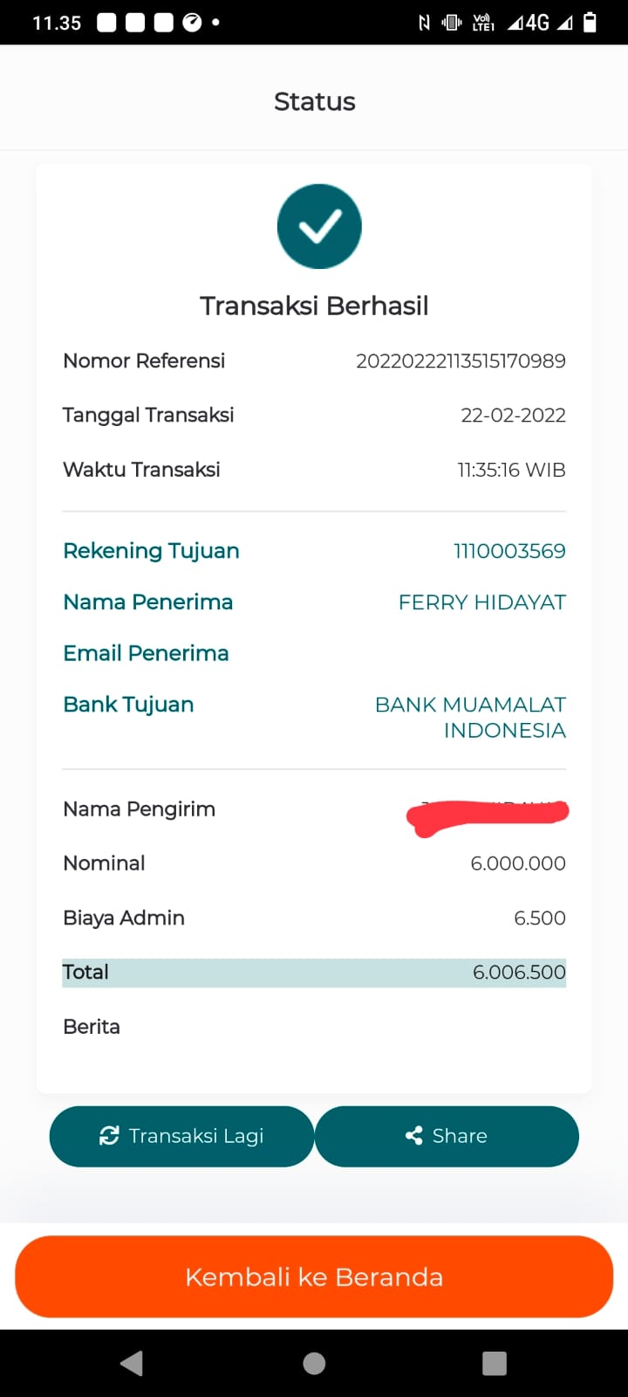Screen dimensions: 628x1397
Task: Tap the battery icon in status bar
Action: point(590,22)
